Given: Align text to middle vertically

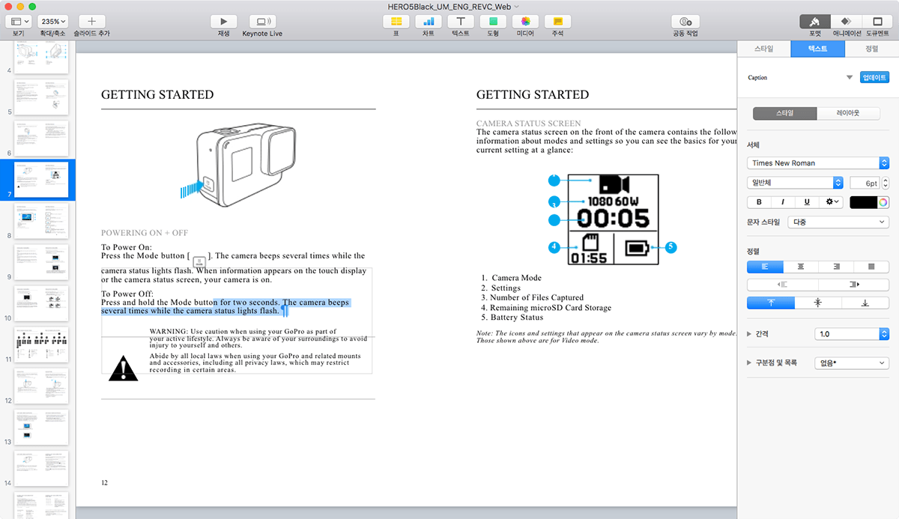Looking at the screenshot, I should 818,303.
